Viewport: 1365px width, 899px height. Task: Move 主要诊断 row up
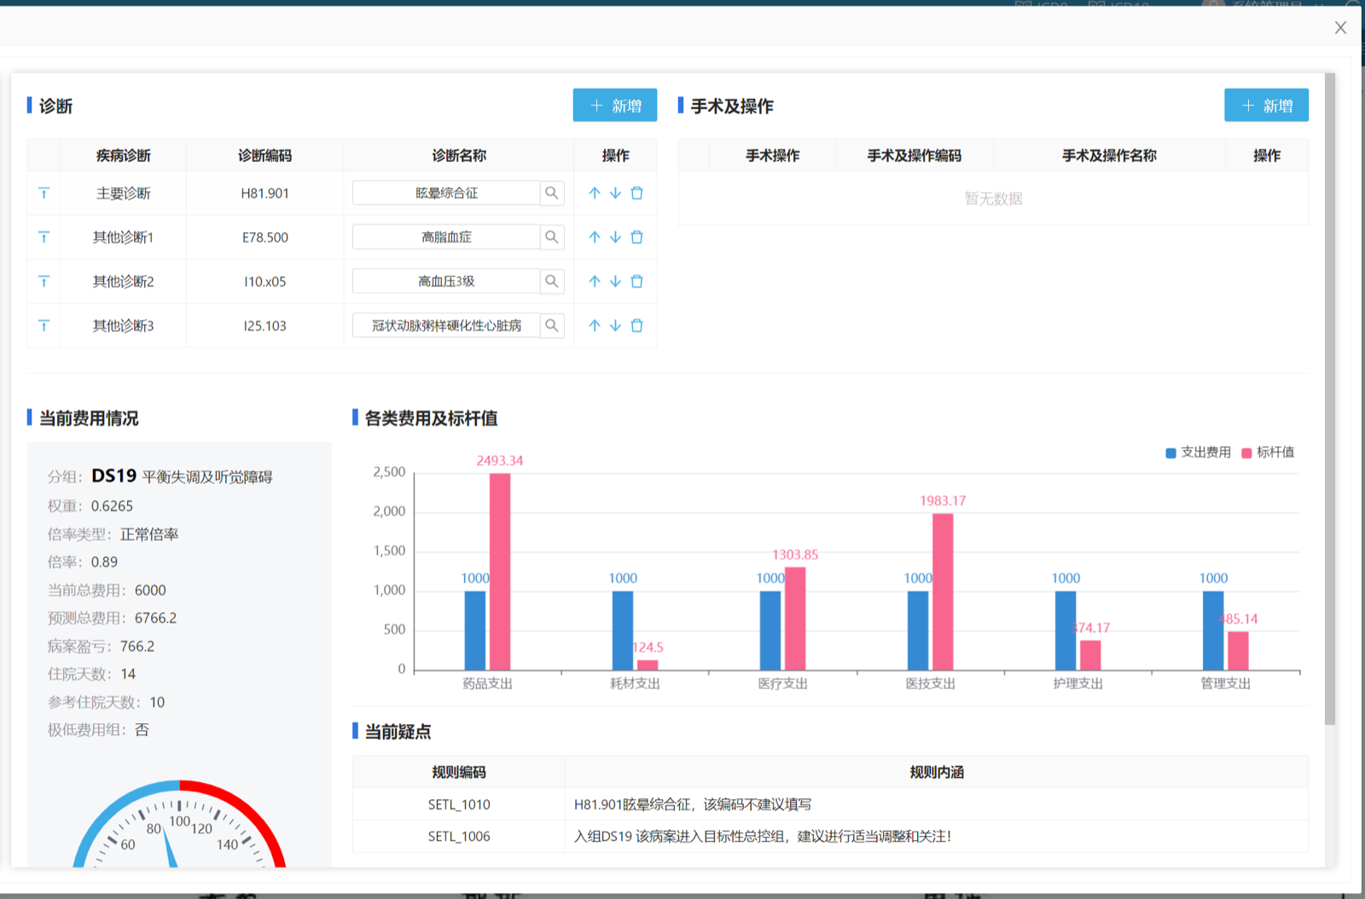tap(595, 193)
